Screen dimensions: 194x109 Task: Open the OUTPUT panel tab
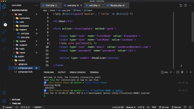[x=62, y=72]
